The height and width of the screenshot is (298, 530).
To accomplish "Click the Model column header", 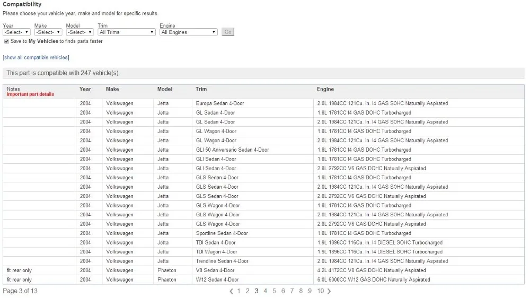I will click(x=165, y=89).
